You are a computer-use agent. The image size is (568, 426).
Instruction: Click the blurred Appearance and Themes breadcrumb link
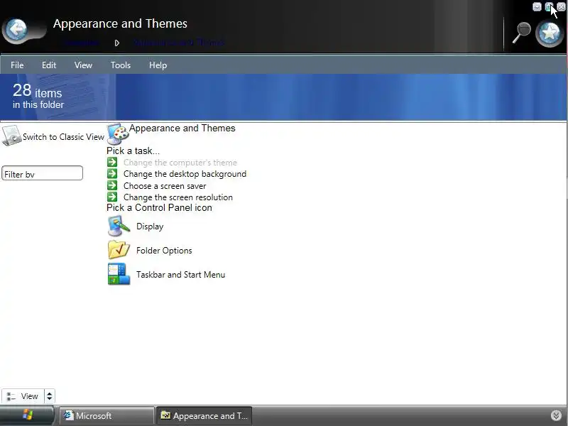coord(179,43)
